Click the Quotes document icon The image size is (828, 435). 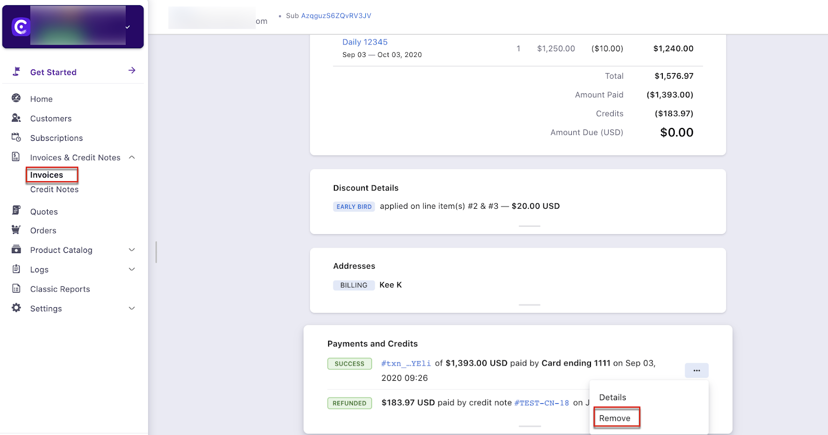pyautogui.click(x=17, y=210)
